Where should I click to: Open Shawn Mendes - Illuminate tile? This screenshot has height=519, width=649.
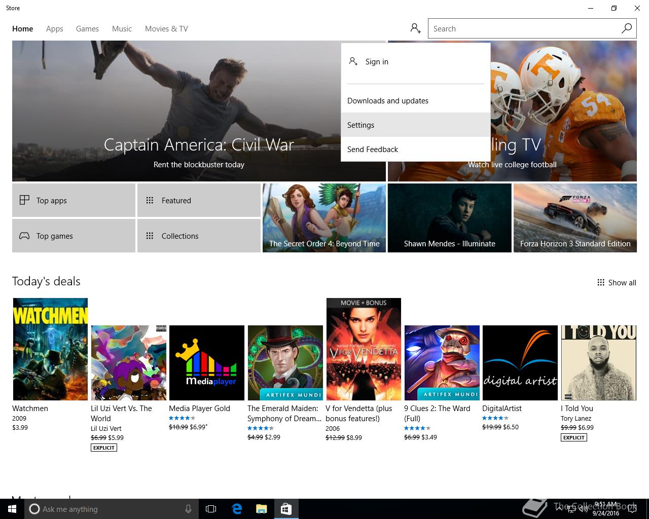449,218
